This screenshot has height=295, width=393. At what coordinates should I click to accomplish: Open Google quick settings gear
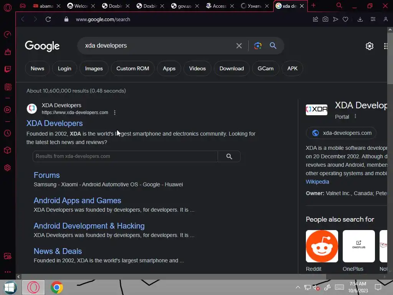click(x=370, y=46)
